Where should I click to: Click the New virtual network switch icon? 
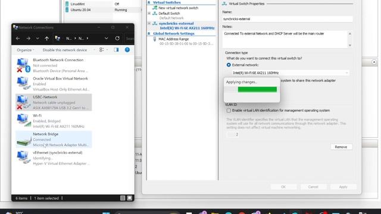[x=155, y=8]
